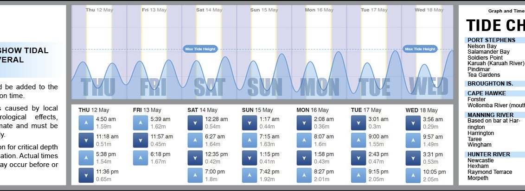Screen dimensions: 525x191
Task: Select Newcastle under Hunter River
Action: click(480, 160)
